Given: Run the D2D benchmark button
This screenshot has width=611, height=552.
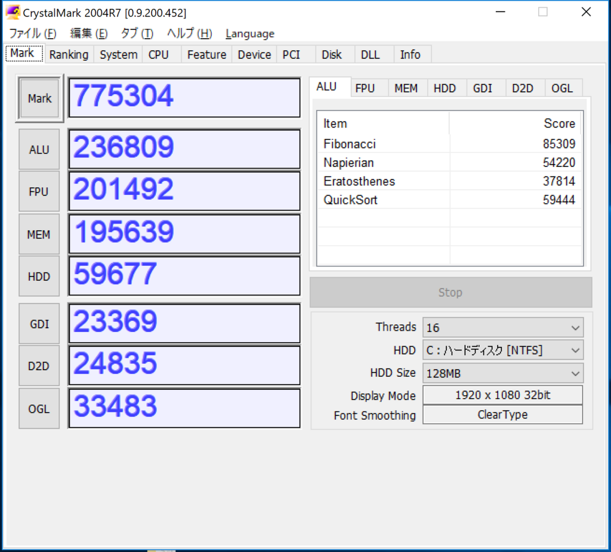Looking at the screenshot, I should click(x=39, y=366).
